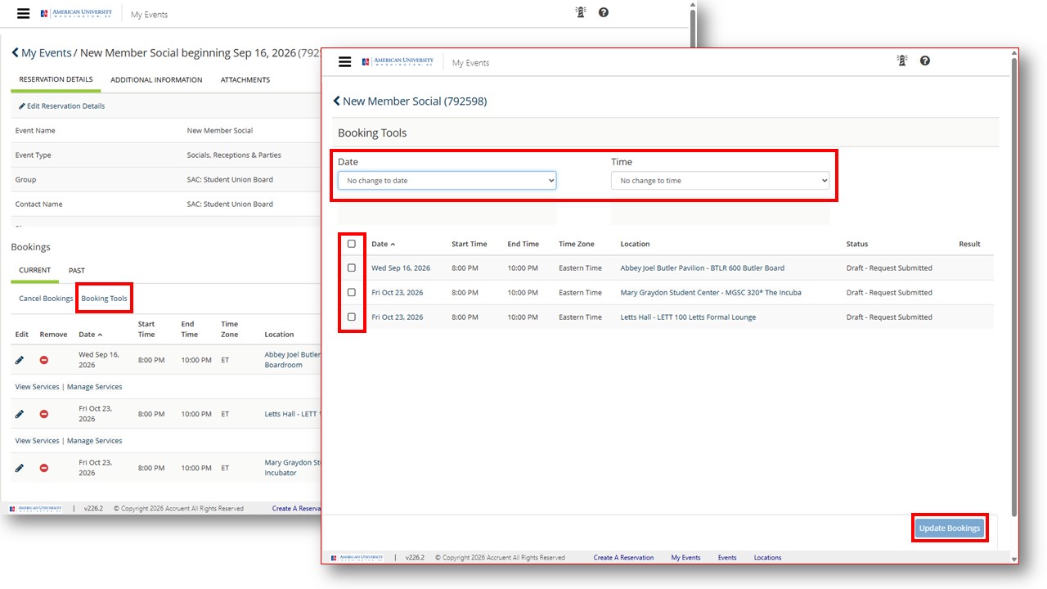Screen dimensions: 1047x589
Task: Click Wed Sep 16, 2026 date link in front window
Action: tap(401, 268)
